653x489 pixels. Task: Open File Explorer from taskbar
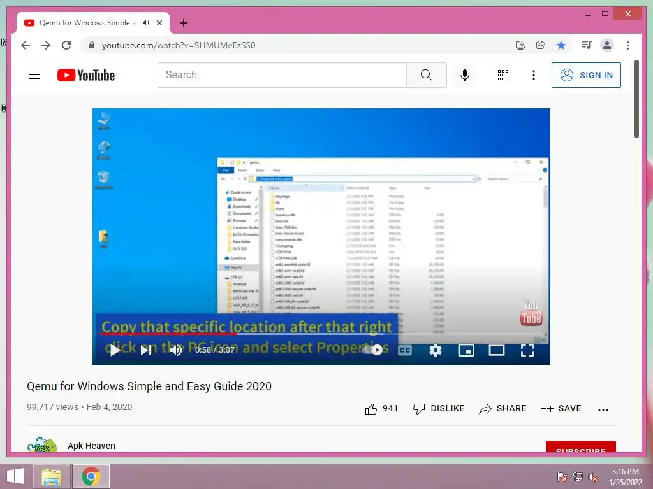click(51, 476)
